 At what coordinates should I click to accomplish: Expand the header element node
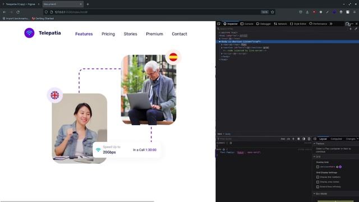[x=222, y=45]
